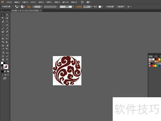Screen dimensions: 161x121
Task: Select the Magic Wand tool
Action: (x=3, y=18)
